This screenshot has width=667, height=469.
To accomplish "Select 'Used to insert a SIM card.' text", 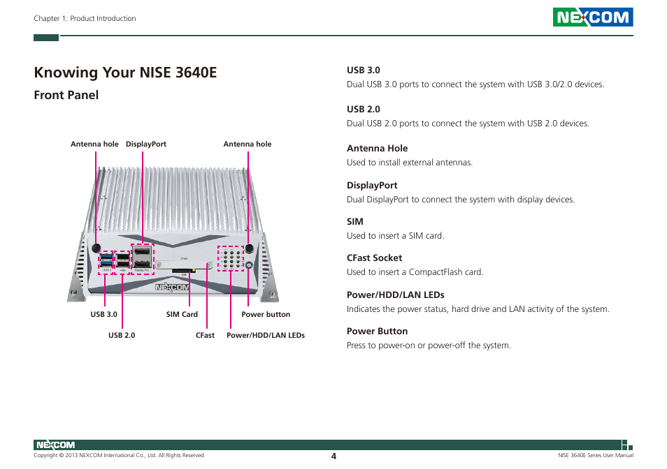I will [395, 236].
